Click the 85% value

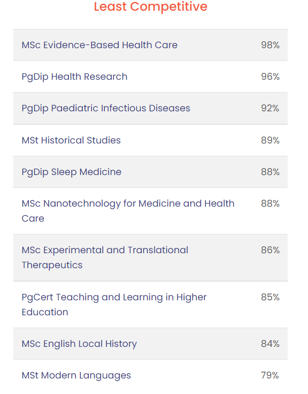click(270, 297)
